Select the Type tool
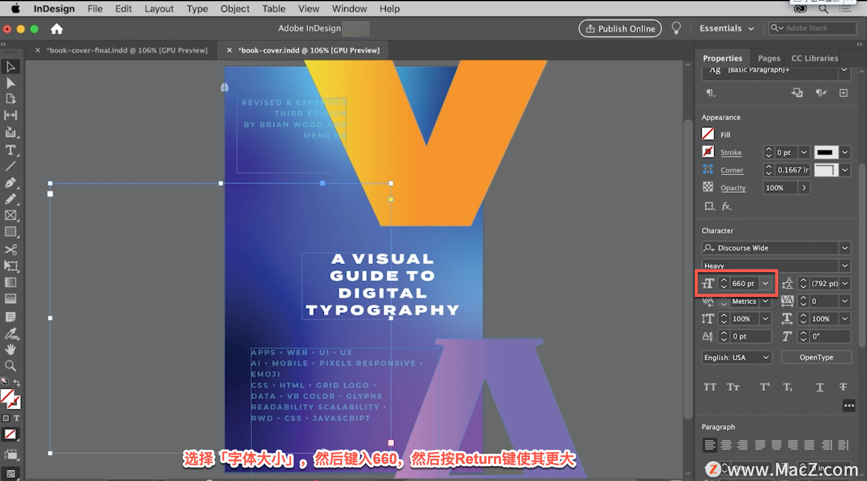The height and width of the screenshot is (481, 867). (x=10, y=150)
